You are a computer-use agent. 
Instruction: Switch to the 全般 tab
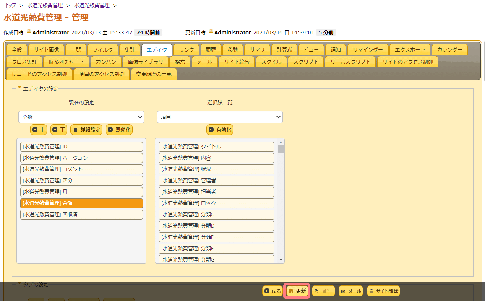pyautogui.click(x=17, y=50)
